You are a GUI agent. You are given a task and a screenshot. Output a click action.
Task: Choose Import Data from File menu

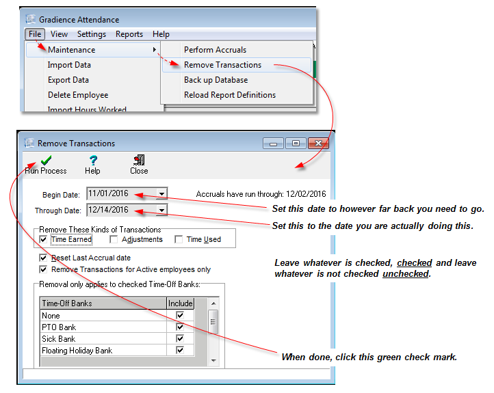click(x=69, y=65)
